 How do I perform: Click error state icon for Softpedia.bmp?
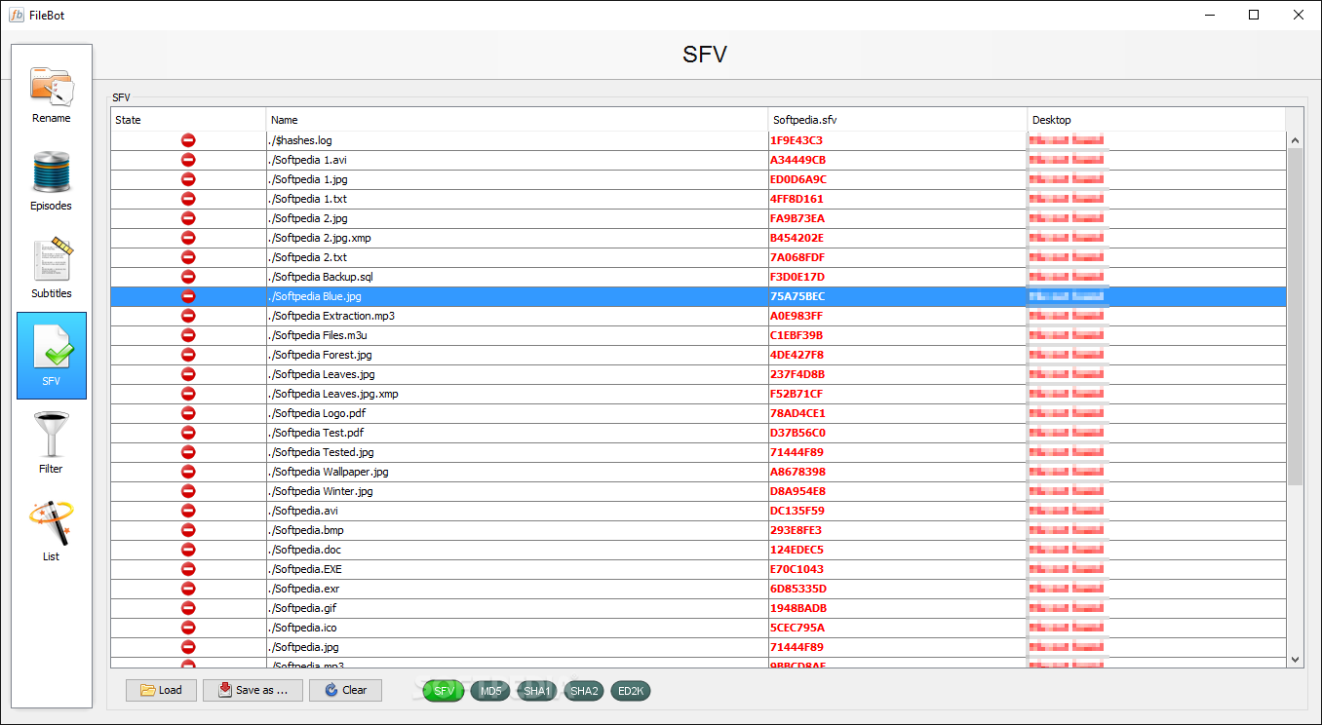point(188,530)
